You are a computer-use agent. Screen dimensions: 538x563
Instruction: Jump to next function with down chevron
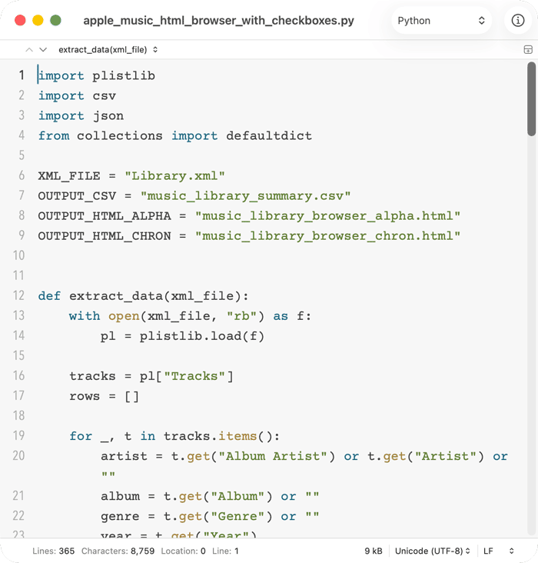point(43,49)
